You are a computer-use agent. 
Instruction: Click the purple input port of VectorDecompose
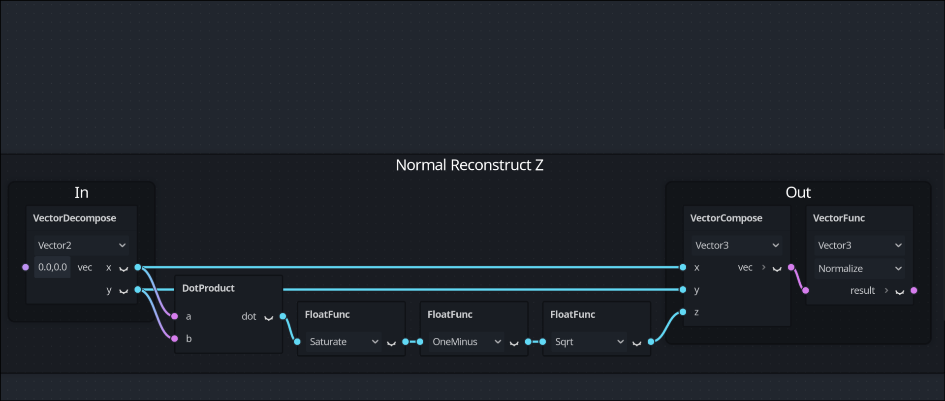point(26,267)
